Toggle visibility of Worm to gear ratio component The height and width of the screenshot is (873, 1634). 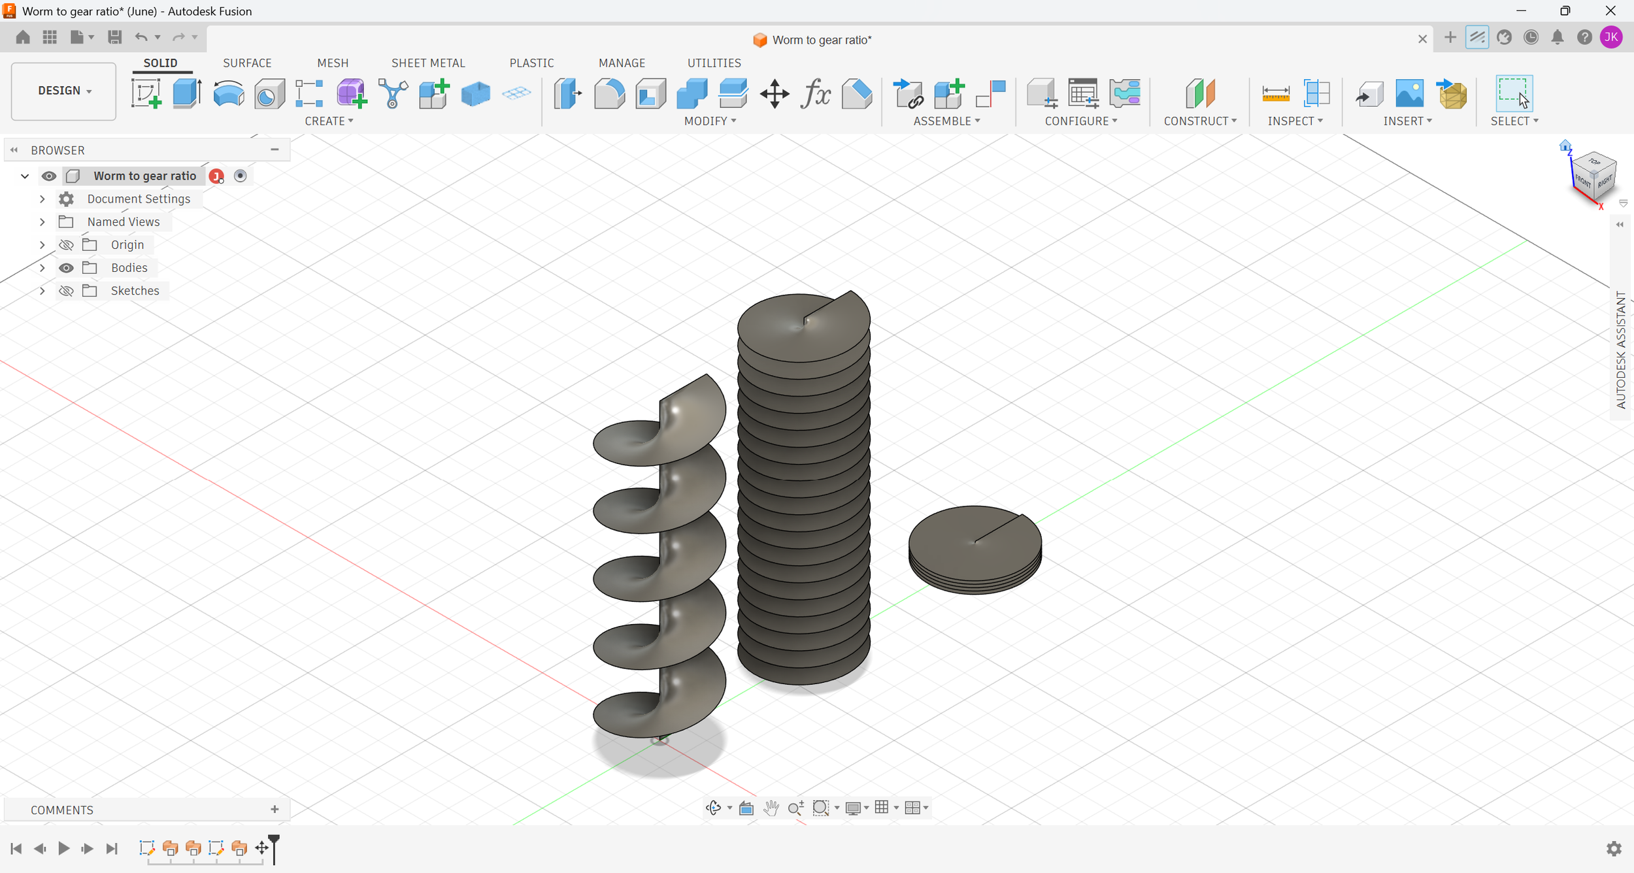coord(48,176)
